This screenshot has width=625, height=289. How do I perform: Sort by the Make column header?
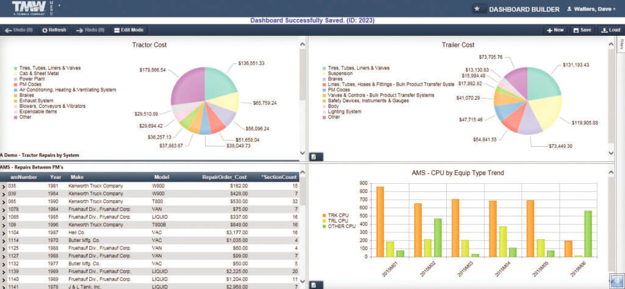coord(77,177)
